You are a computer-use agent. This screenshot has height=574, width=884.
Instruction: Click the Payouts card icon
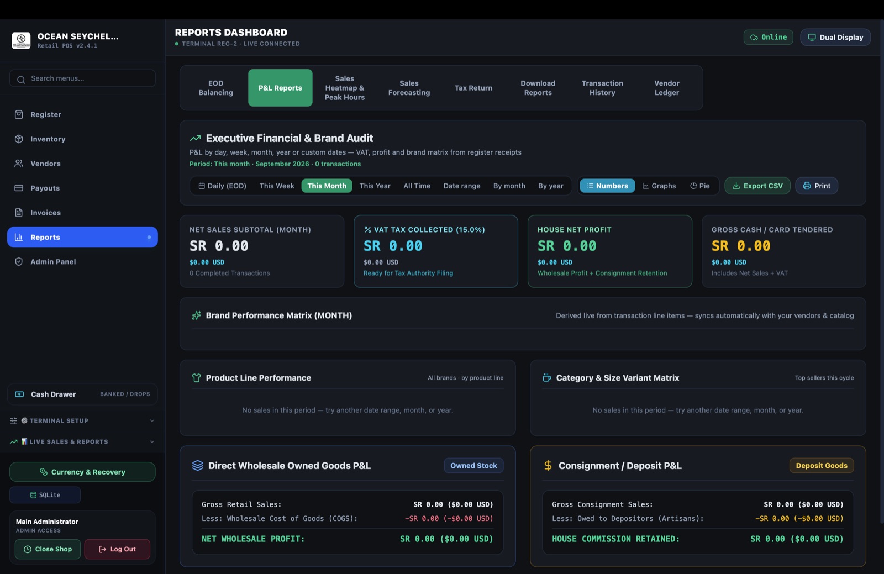pyautogui.click(x=19, y=188)
